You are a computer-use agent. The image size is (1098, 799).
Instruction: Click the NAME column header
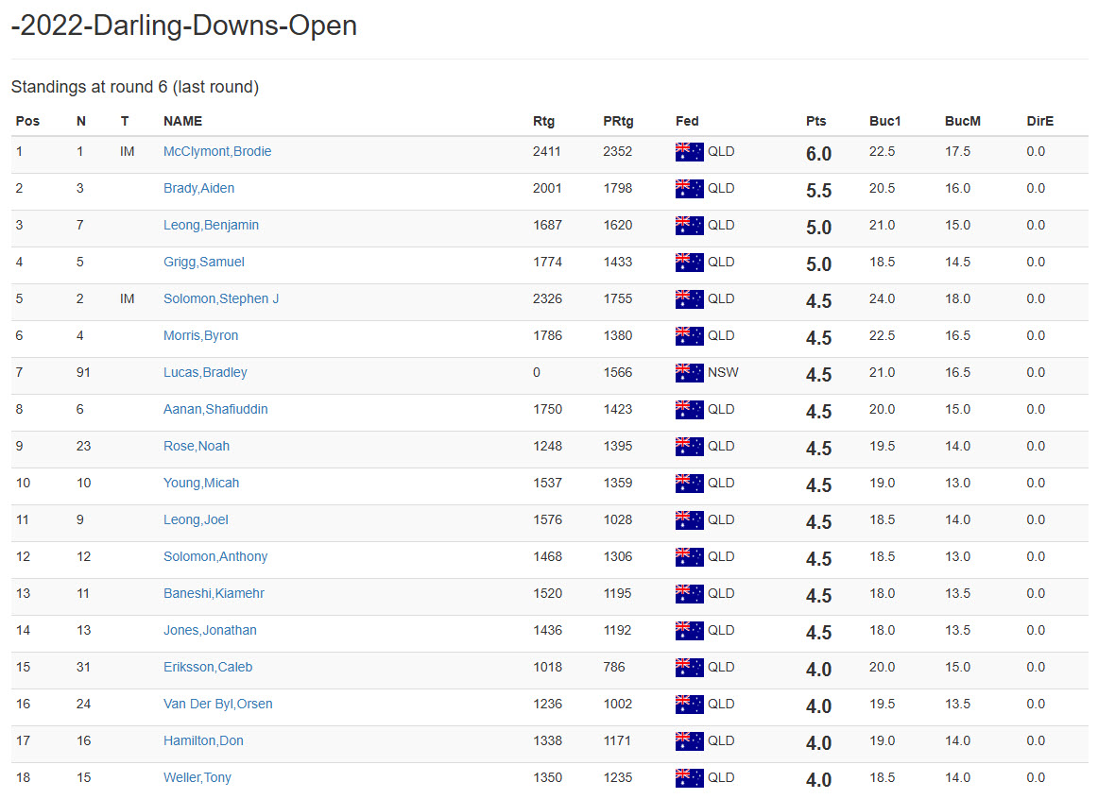coord(182,122)
